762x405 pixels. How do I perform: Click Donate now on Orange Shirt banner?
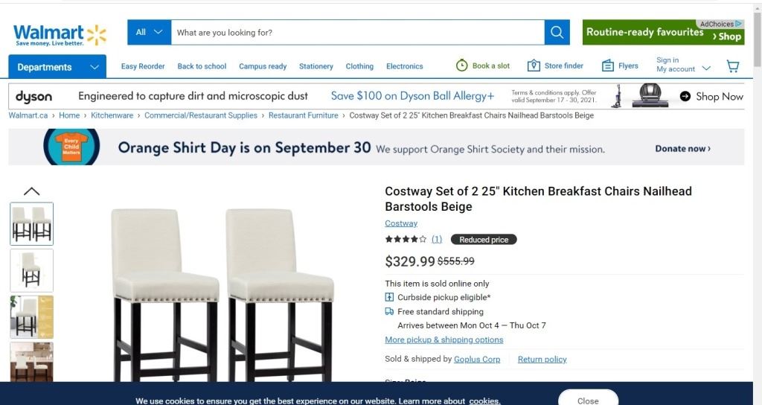(x=682, y=148)
